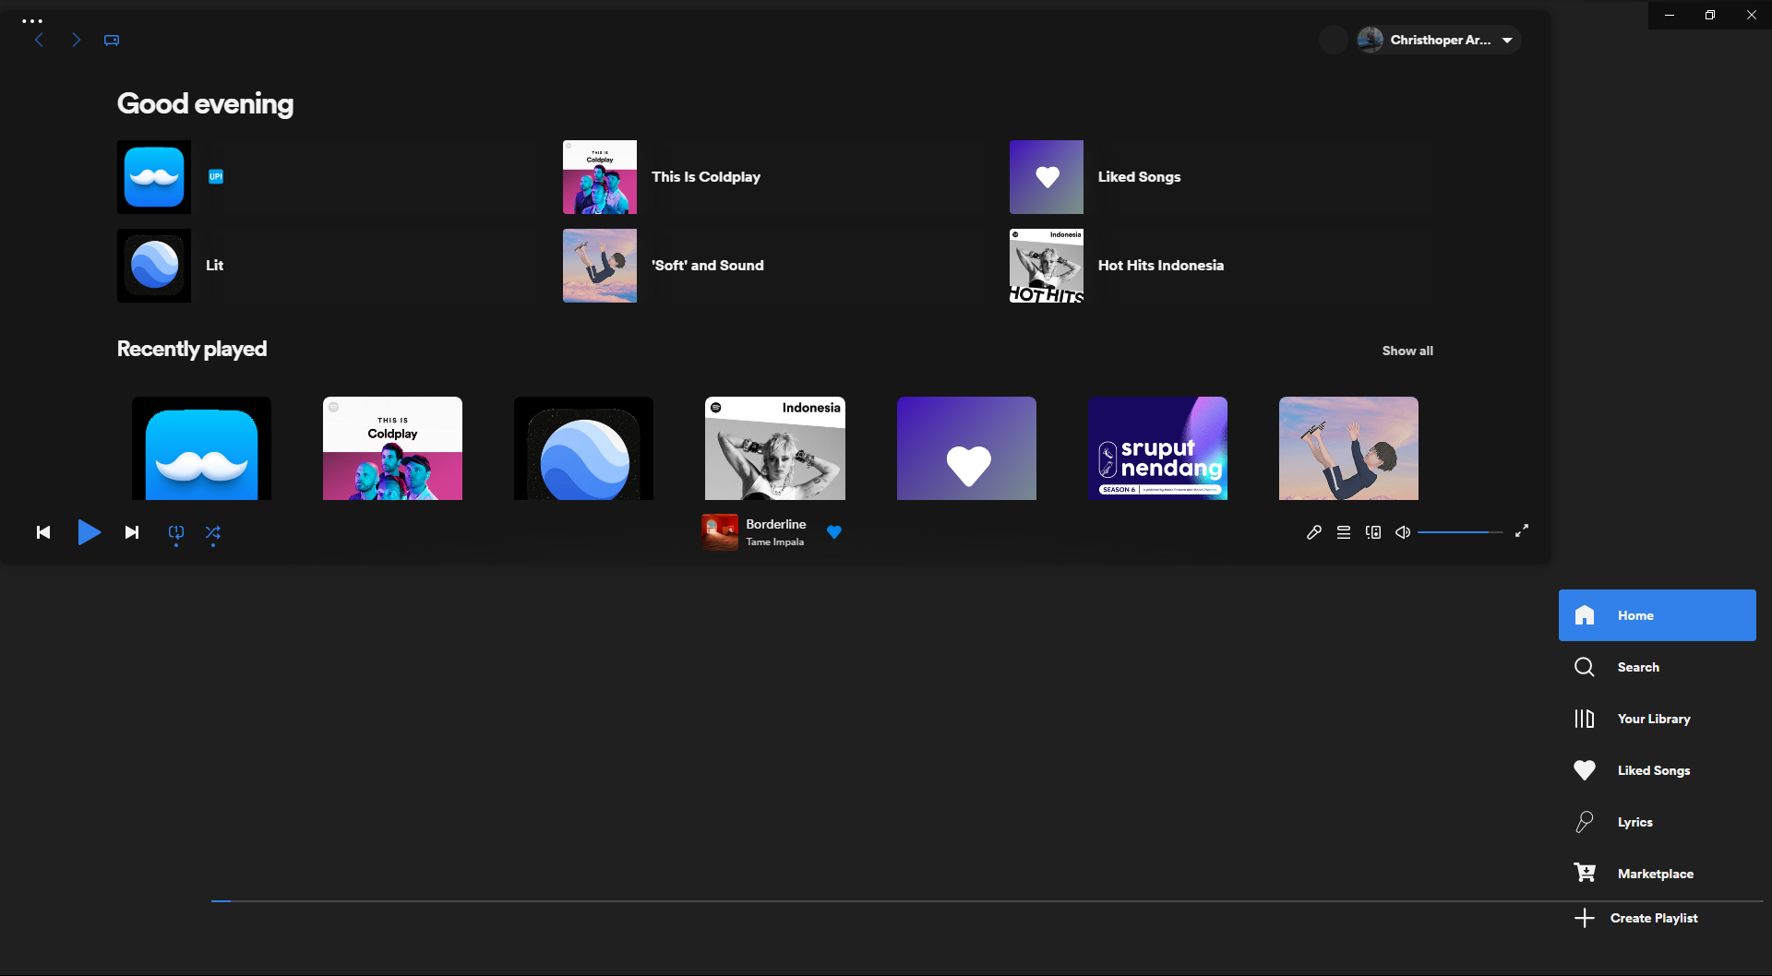1772x976 pixels.
Task: Open the playback queue icon
Action: point(1344,532)
